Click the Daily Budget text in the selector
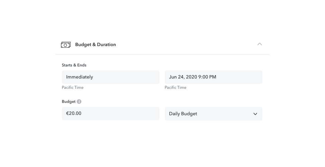The image size is (325, 167). [x=183, y=114]
